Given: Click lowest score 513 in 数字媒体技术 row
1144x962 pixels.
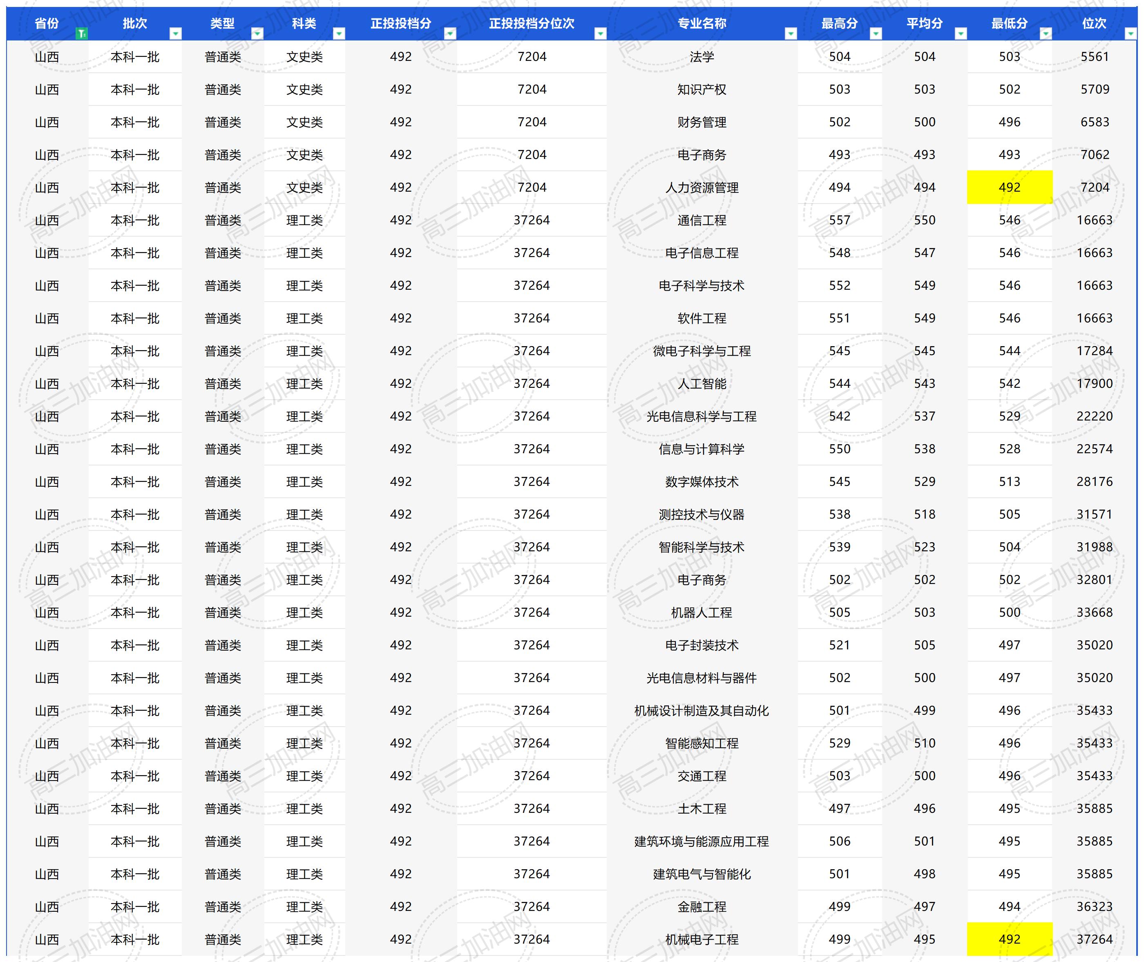Looking at the screenshot, I should [x=1009, y=481].
